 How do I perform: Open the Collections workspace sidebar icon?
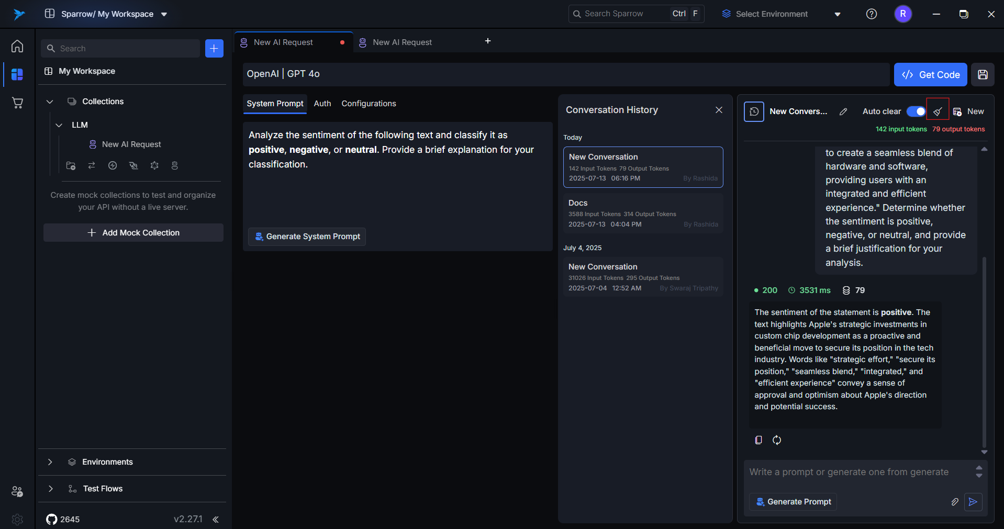(x=17, y=74)
